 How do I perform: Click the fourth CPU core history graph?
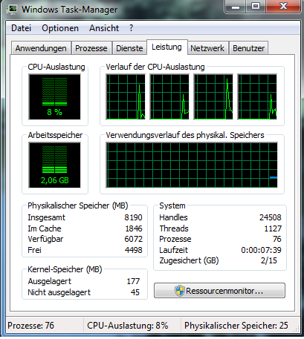[257, 97]
